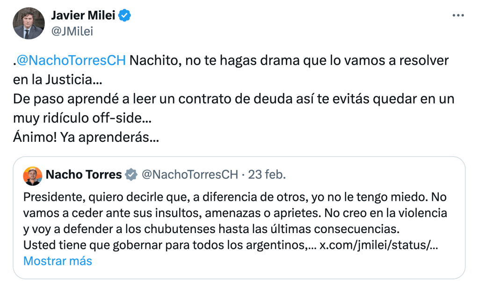
Task: Open the @NachoTorresCH mention in the main tweet
Action: click(x=71, y=61)
